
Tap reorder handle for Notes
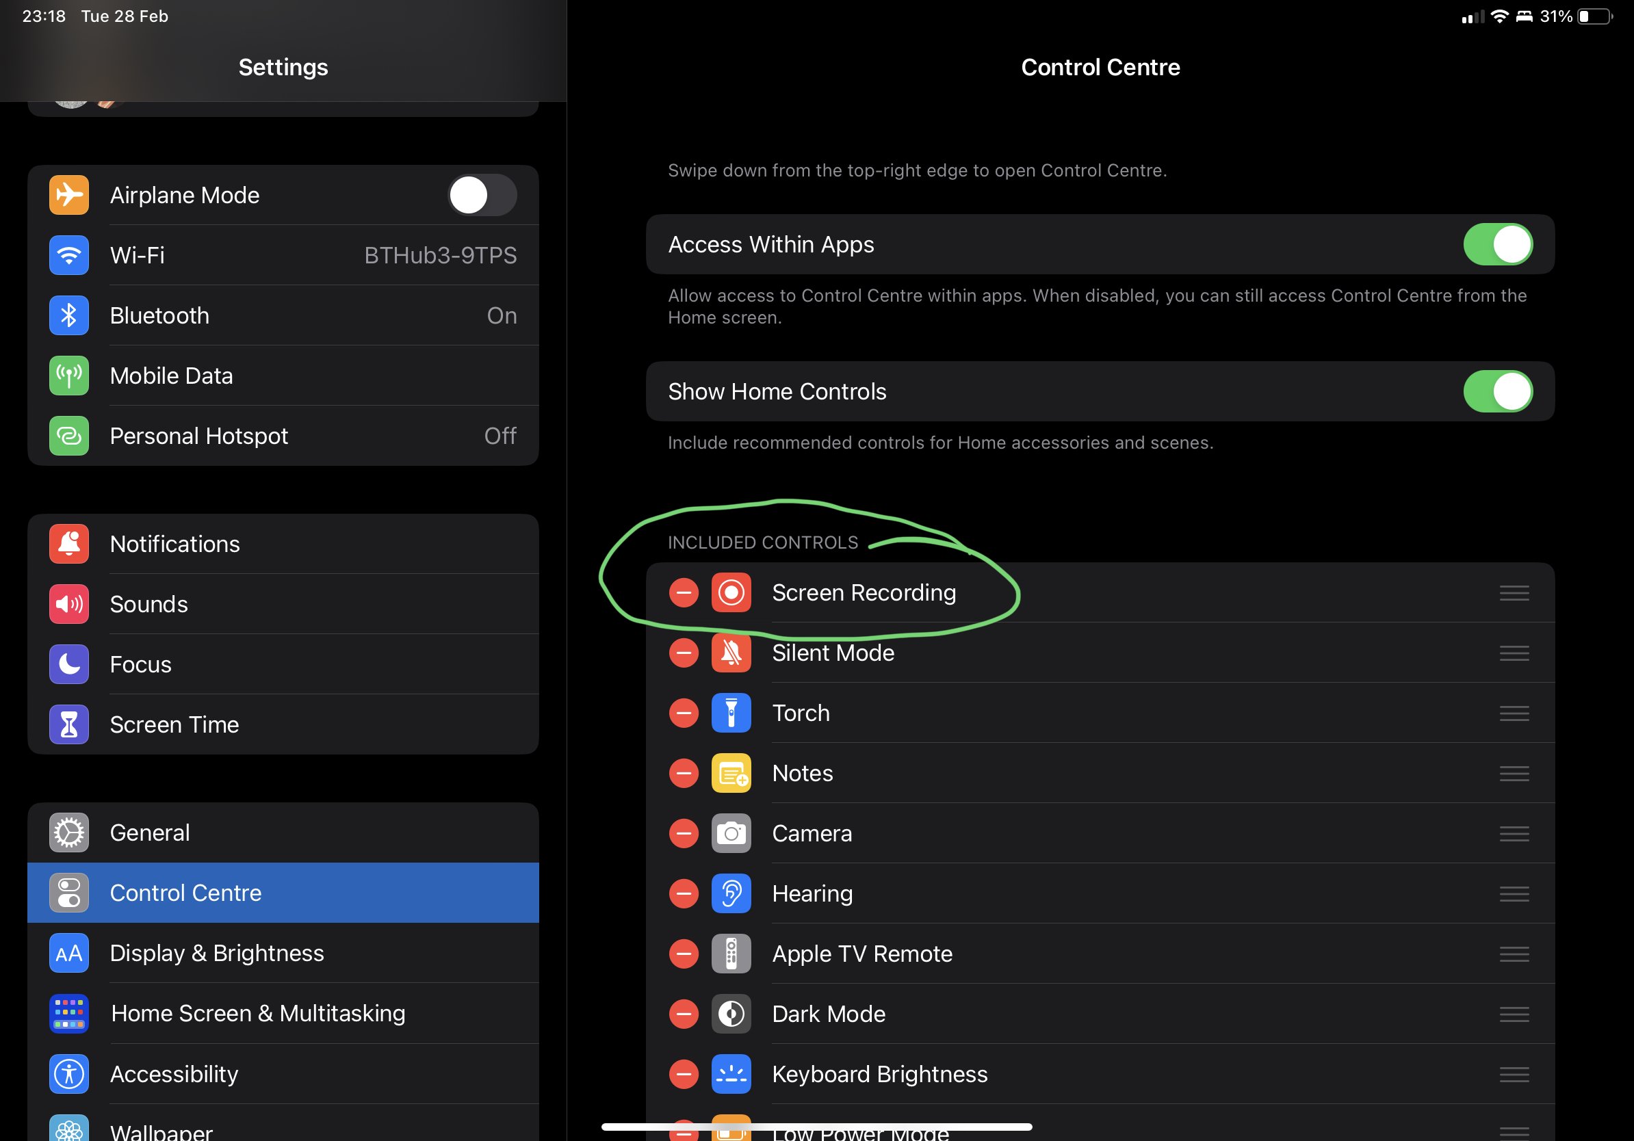(1514, 773)
